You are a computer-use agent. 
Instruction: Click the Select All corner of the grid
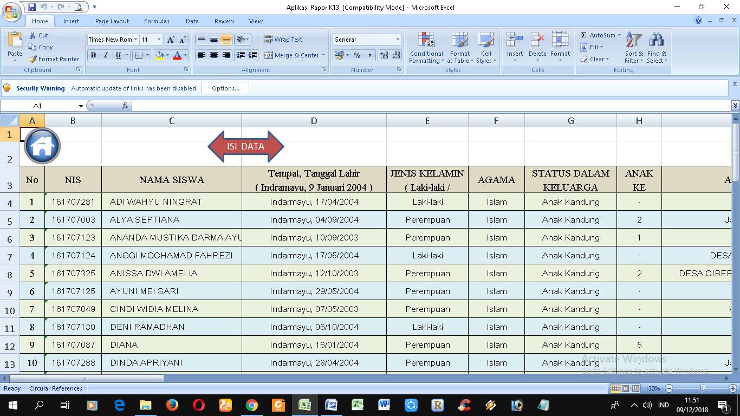coord(10,120)
